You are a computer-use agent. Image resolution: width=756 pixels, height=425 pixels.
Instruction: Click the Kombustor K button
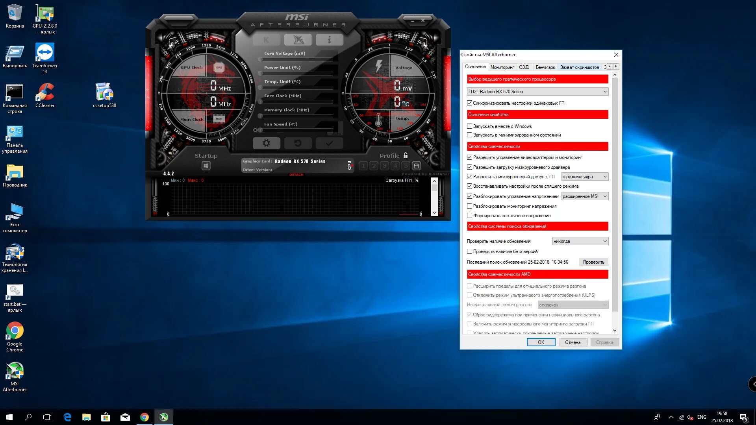[266, 40]
